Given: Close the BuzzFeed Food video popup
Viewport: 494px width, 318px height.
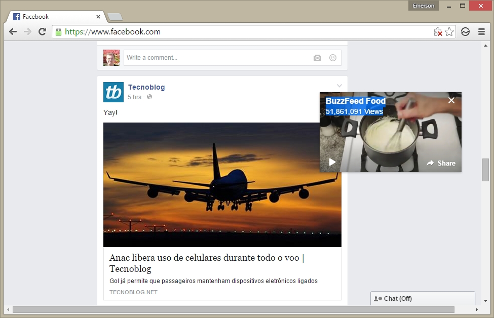Looking at the screenshot, I should coord(451,100).
